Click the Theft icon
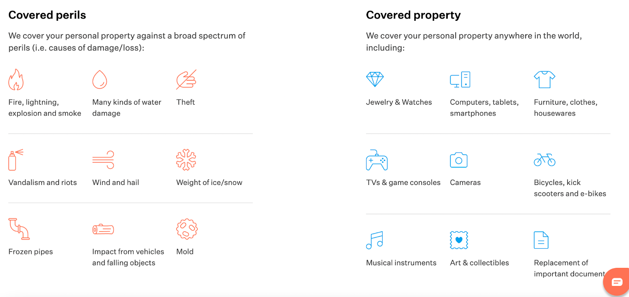This screenshot has width=629, height=297. click(x=186, y=79)
